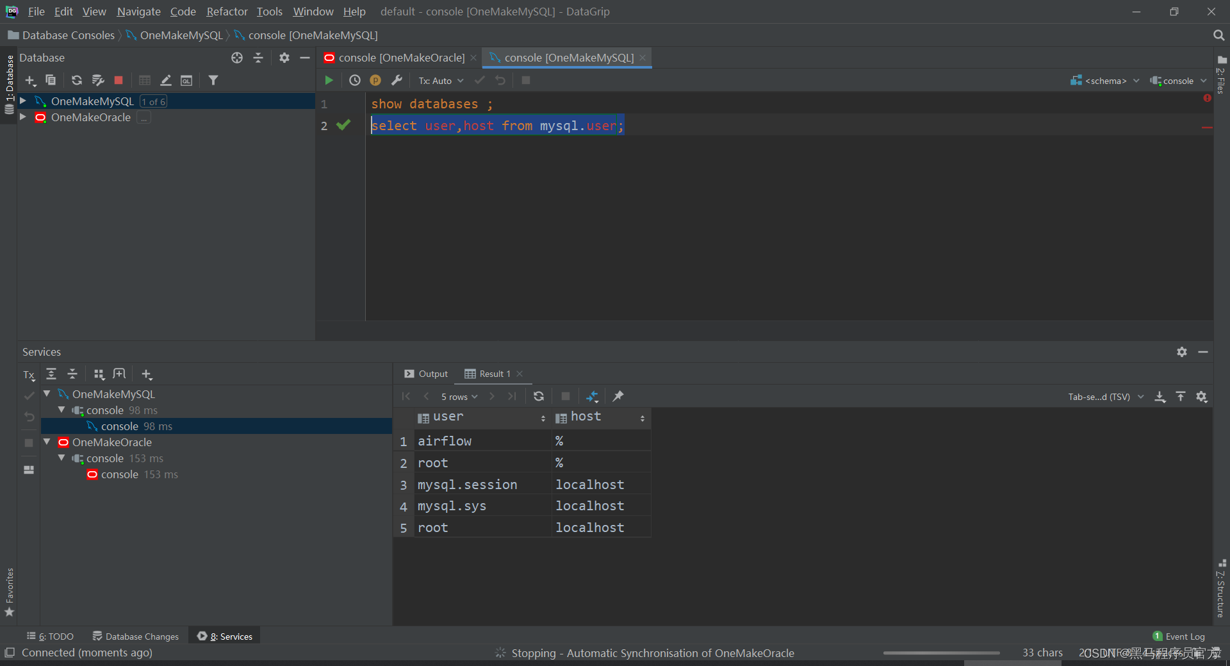Click the filter funnel icon in Database panel

tap(213, 80)
